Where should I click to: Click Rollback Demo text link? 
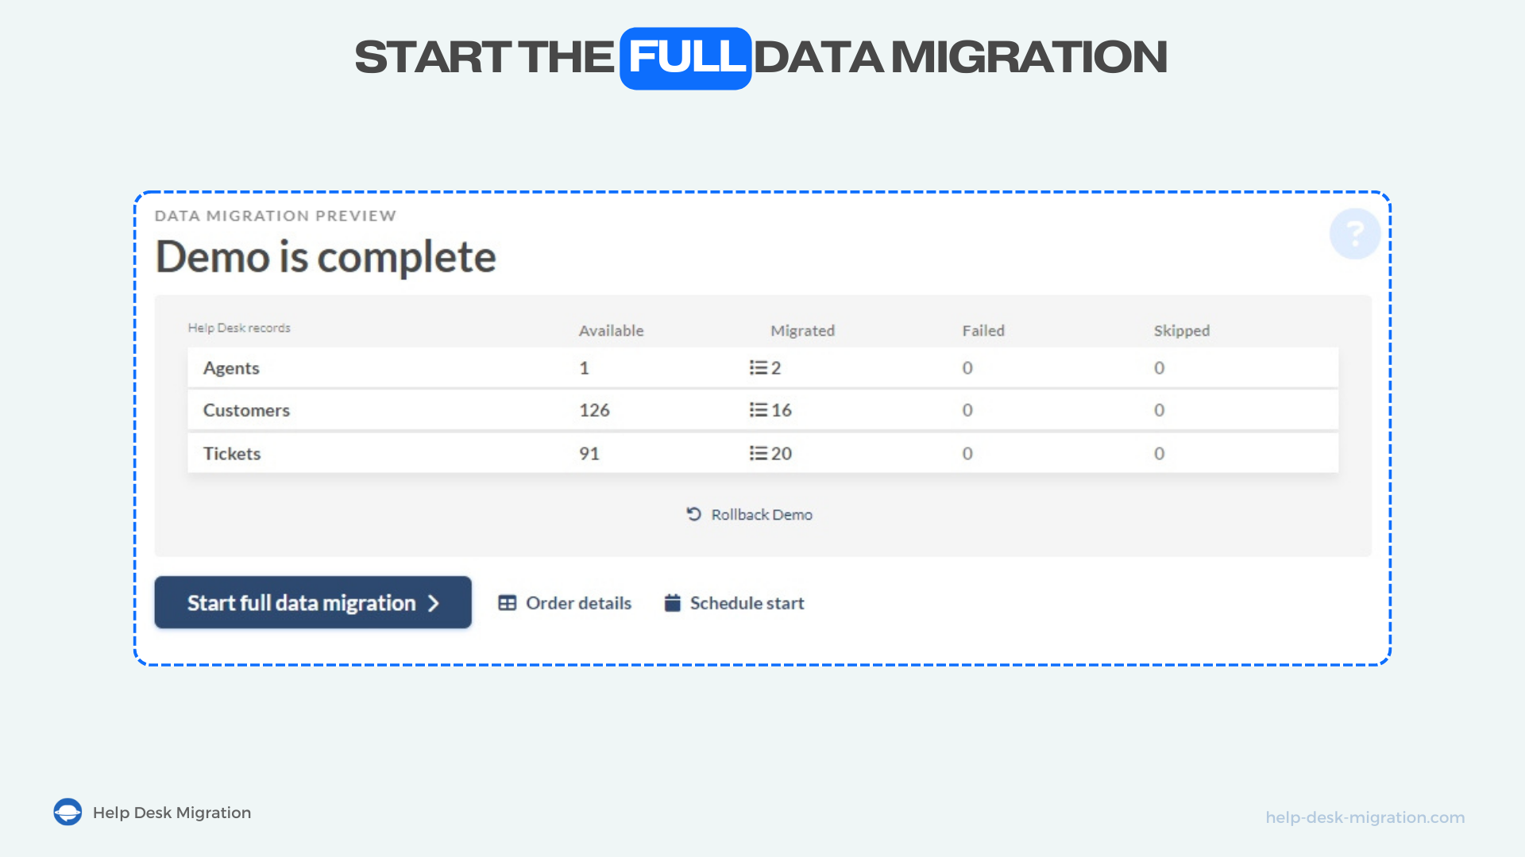click(761, 514)
